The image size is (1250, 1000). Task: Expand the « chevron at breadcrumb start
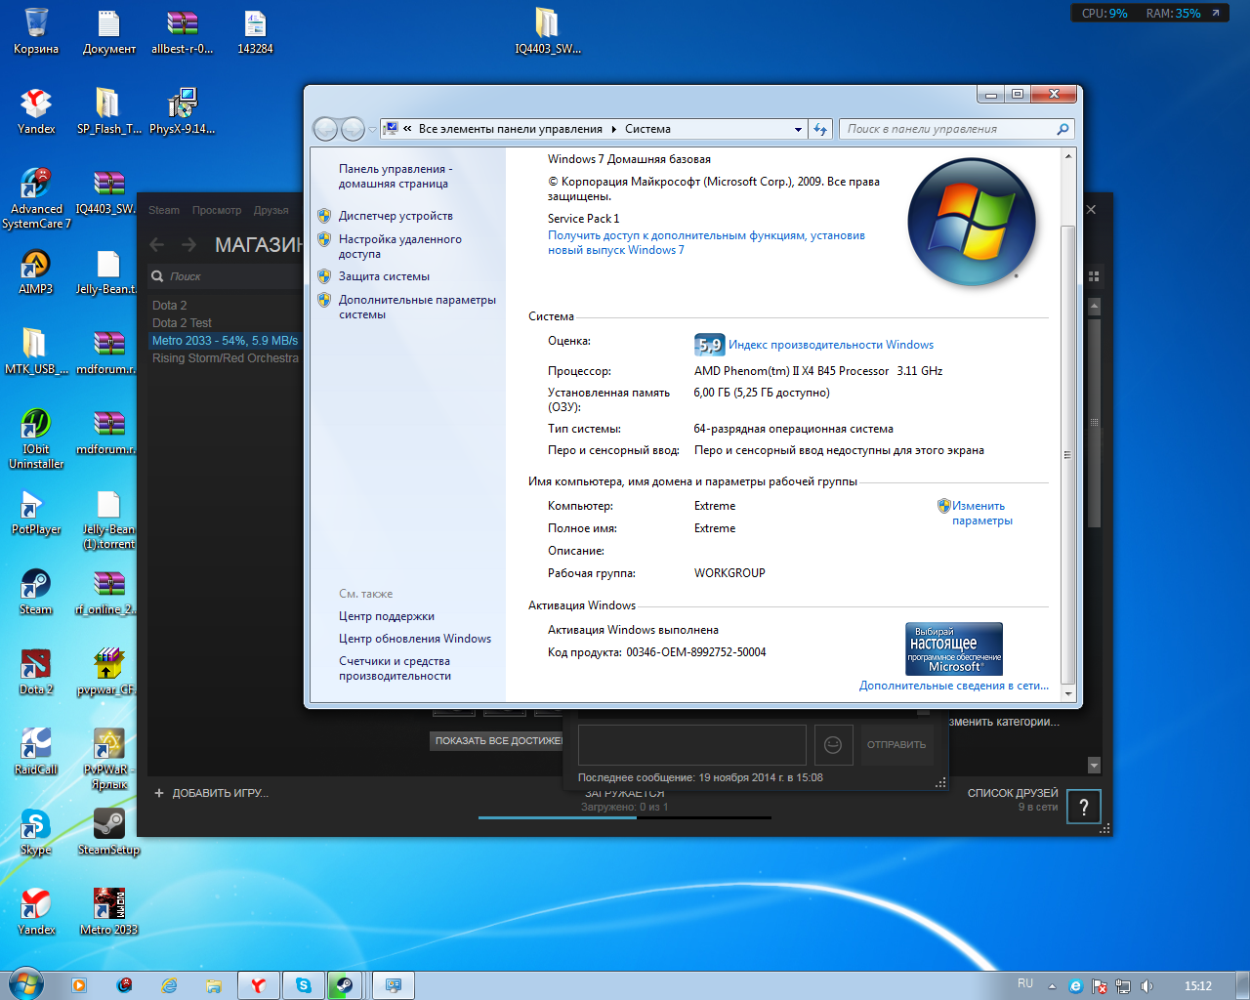click(x=407, y=129)
